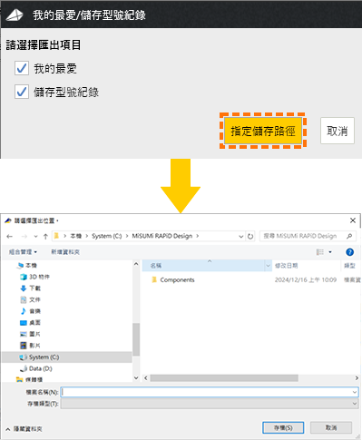Image resolution: width=362 pixels, height=440 pixels.
Task: Click 取消 in the export items dialog
Action: tap(338, 131)
